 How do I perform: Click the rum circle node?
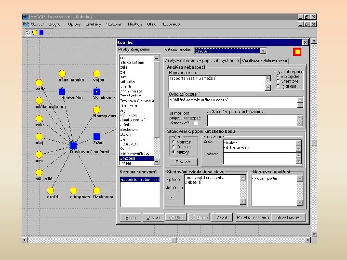(x=39, y=155)
